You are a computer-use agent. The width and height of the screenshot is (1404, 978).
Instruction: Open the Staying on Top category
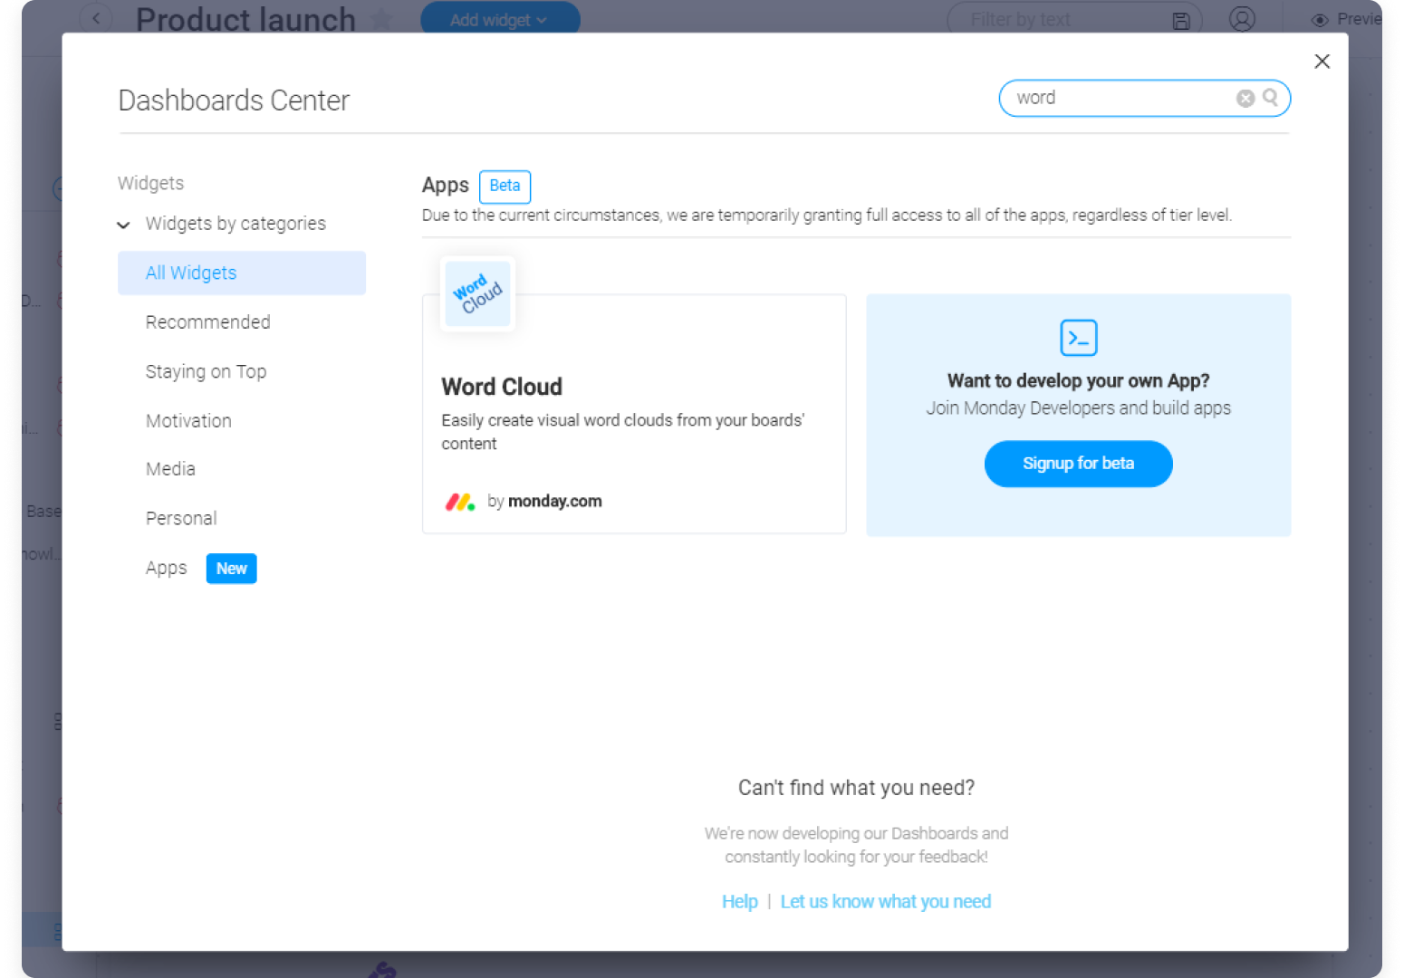(x=207, y=371)
